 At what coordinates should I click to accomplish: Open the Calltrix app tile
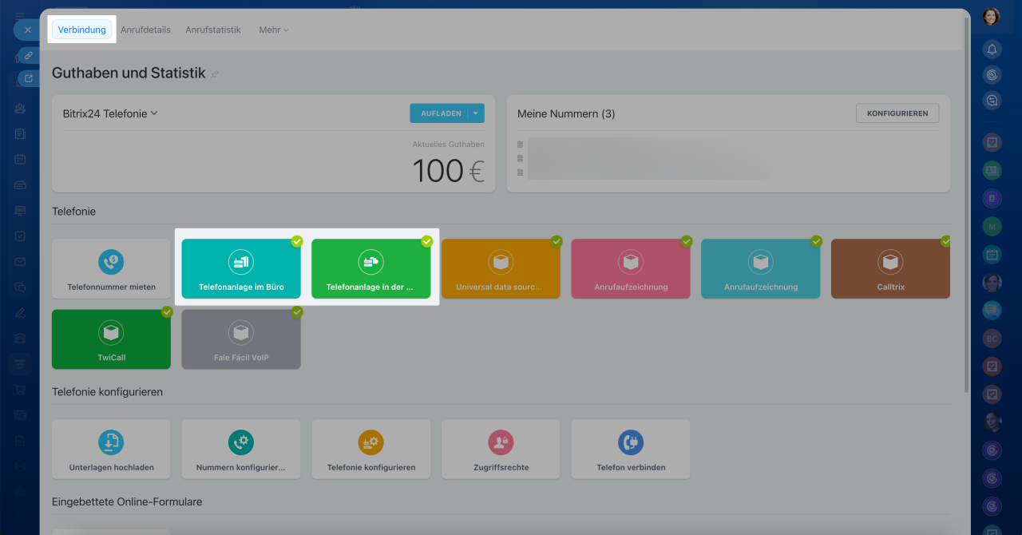[890, 269]
